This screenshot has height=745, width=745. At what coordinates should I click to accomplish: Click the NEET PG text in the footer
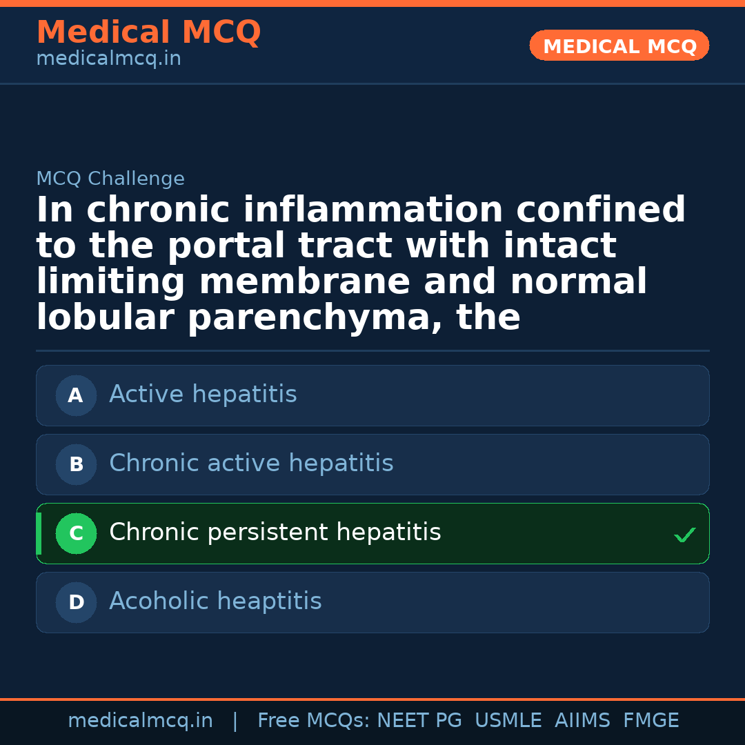(x=419, y=721)
